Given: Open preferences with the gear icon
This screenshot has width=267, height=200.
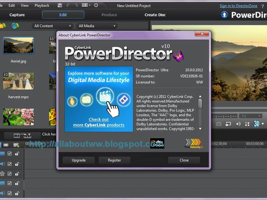Looking at the screenshot, I should coord(96,5).
